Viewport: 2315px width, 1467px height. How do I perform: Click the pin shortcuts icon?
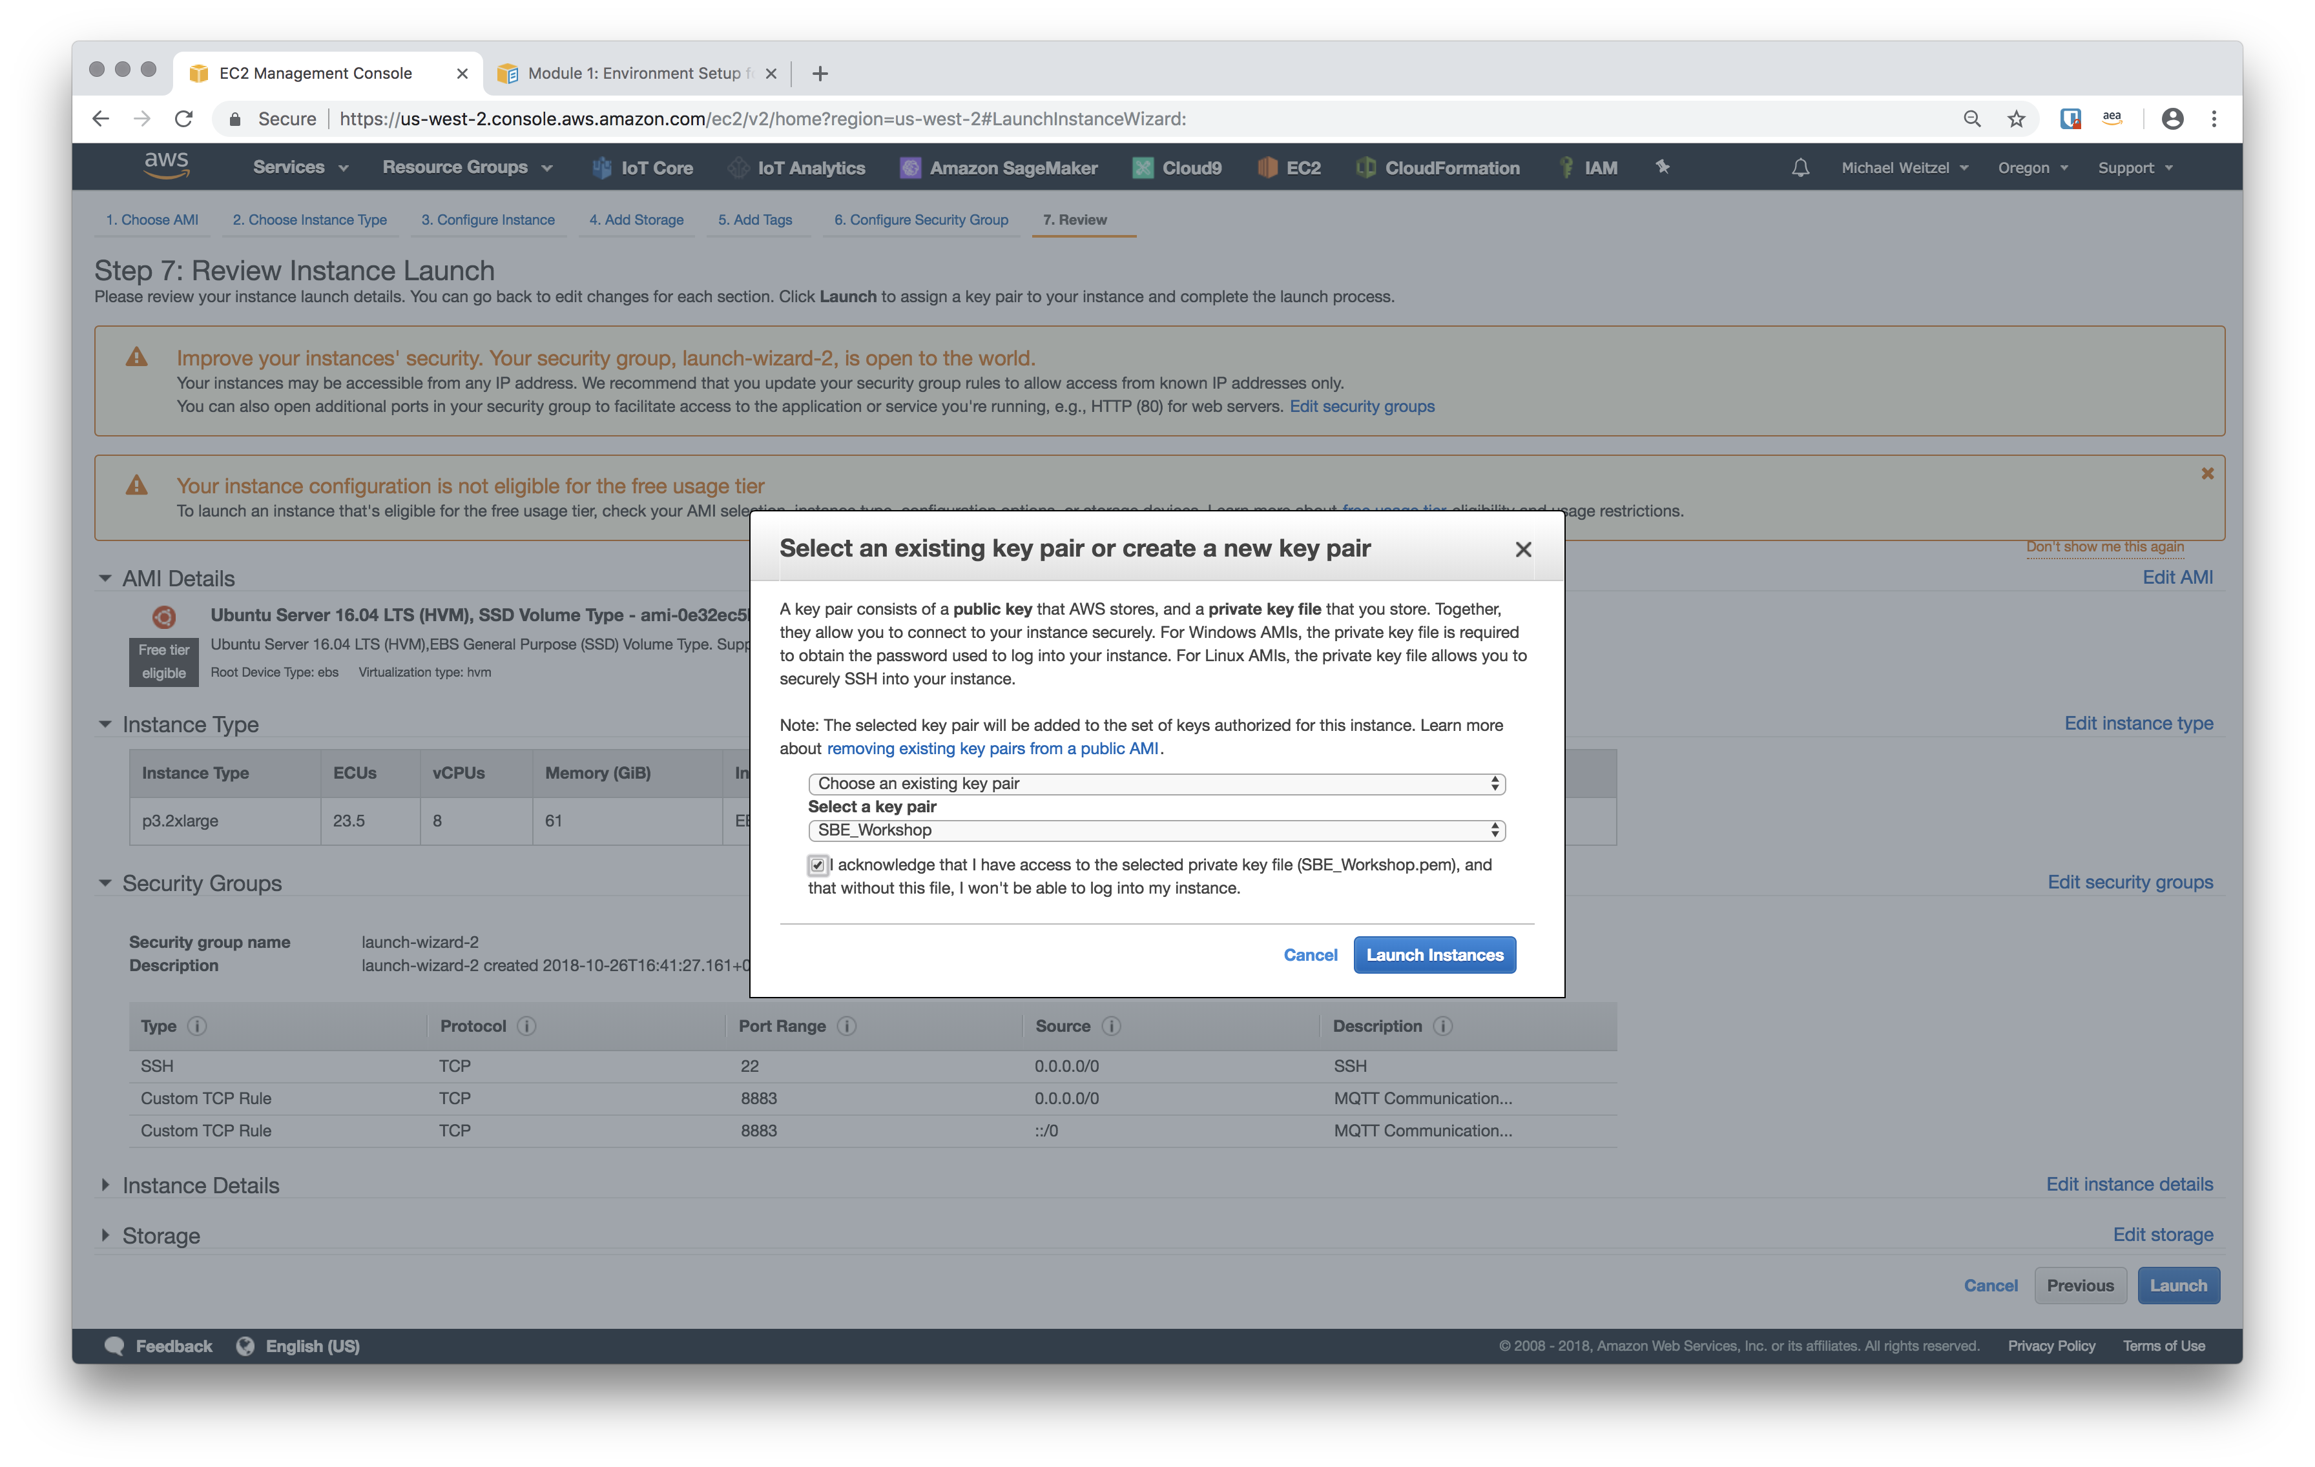[1662, 167]
